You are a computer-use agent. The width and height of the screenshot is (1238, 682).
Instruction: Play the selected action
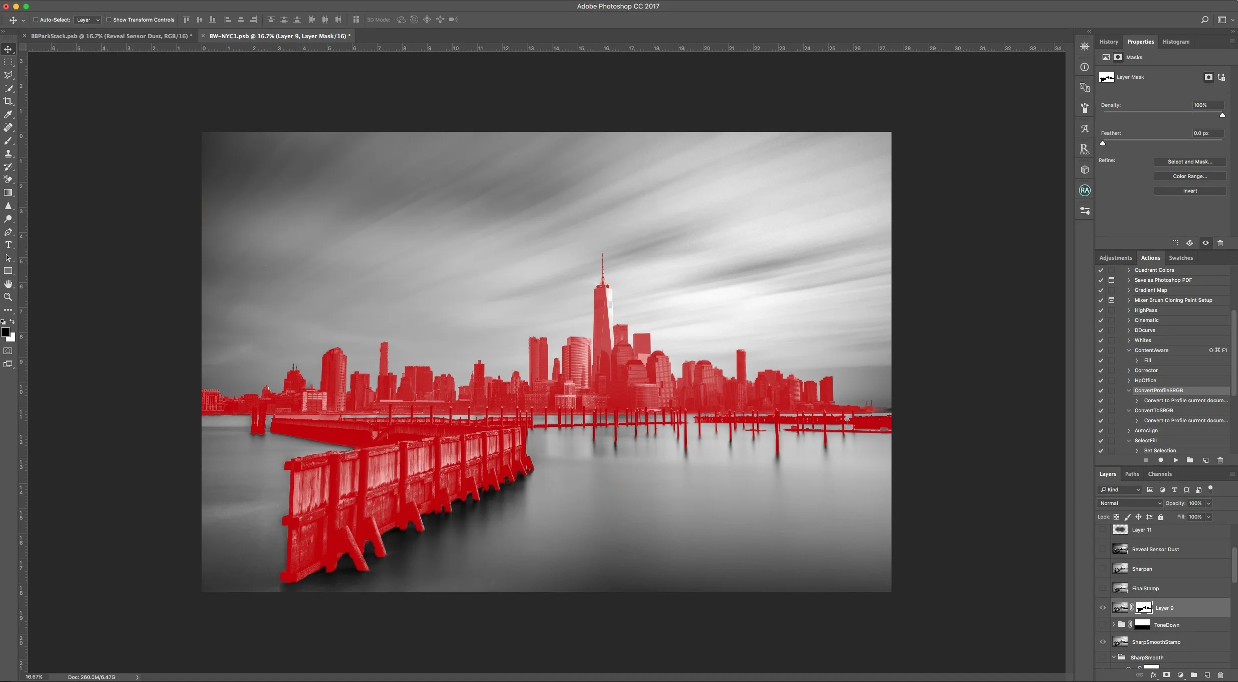click(1175, 460)
